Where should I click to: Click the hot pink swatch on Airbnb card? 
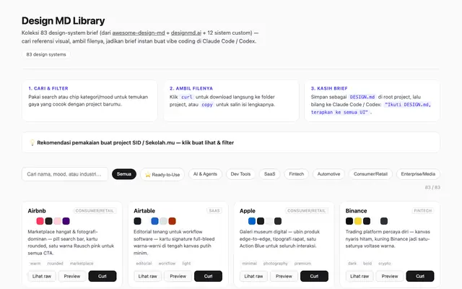pyautogui.click(x=40, y=221)
